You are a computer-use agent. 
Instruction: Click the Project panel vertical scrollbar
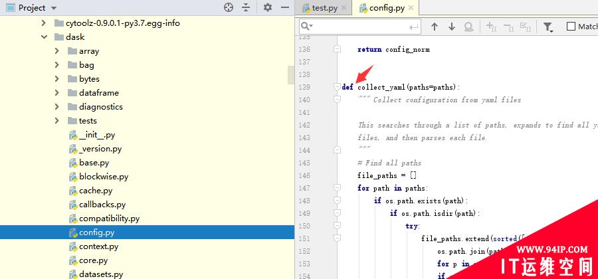[291, 75]
